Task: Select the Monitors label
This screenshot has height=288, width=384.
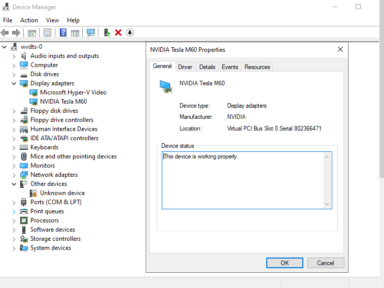Action: 43,166
